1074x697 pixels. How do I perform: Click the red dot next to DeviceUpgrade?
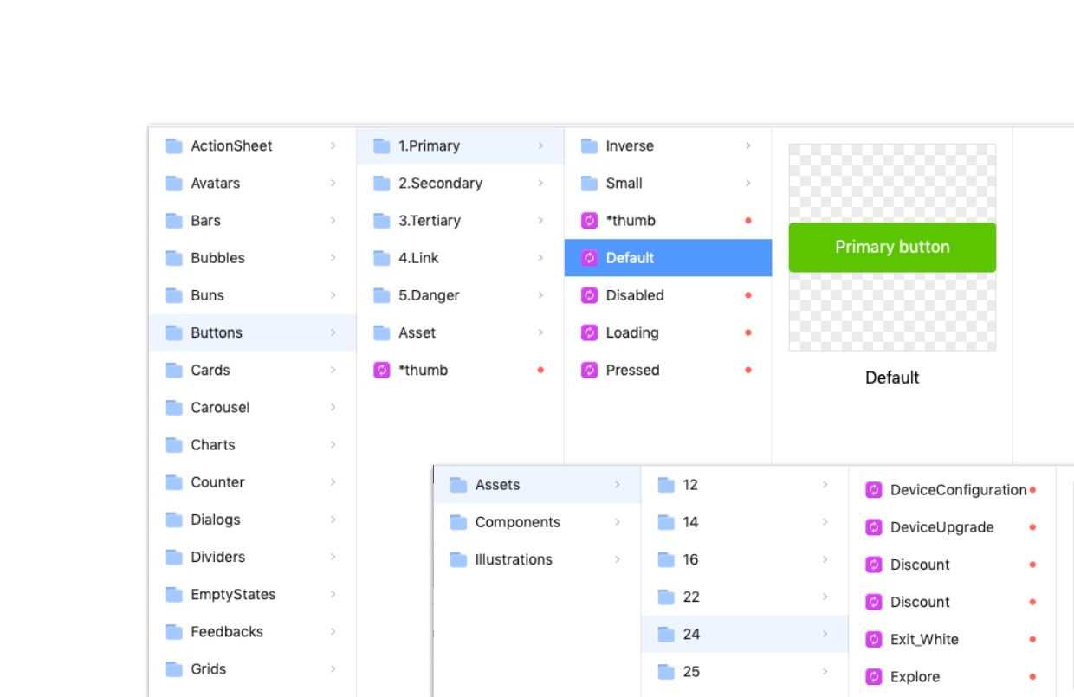pyautogui.click(x=1032, y=527)
